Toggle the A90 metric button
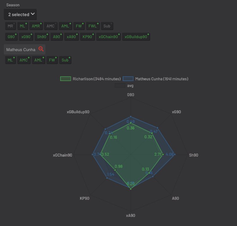237x226 pixels. click(x=57, y=37)
